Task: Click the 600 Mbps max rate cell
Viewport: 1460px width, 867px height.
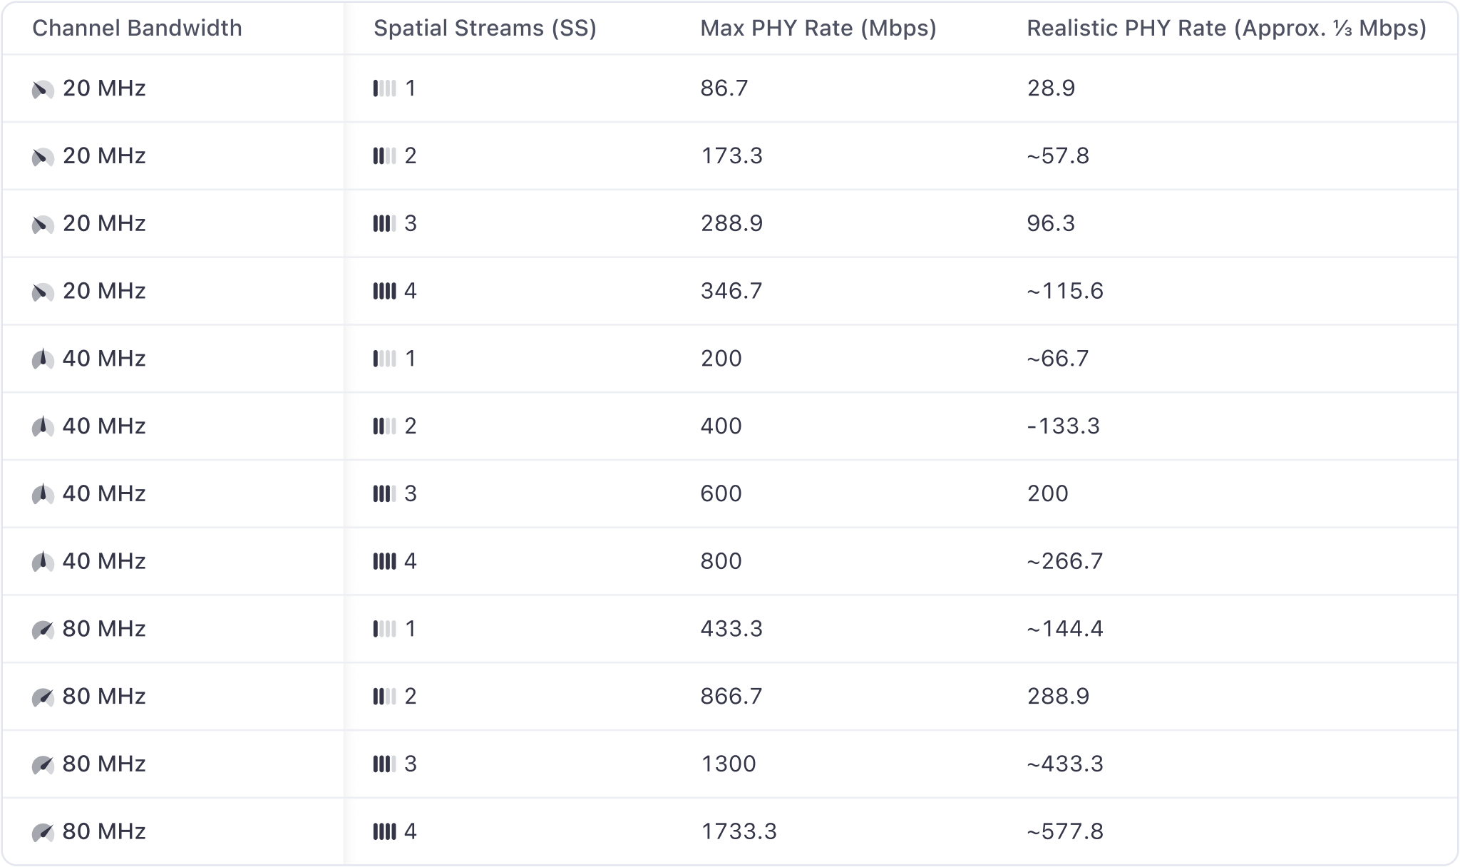Action: point(721,493)
